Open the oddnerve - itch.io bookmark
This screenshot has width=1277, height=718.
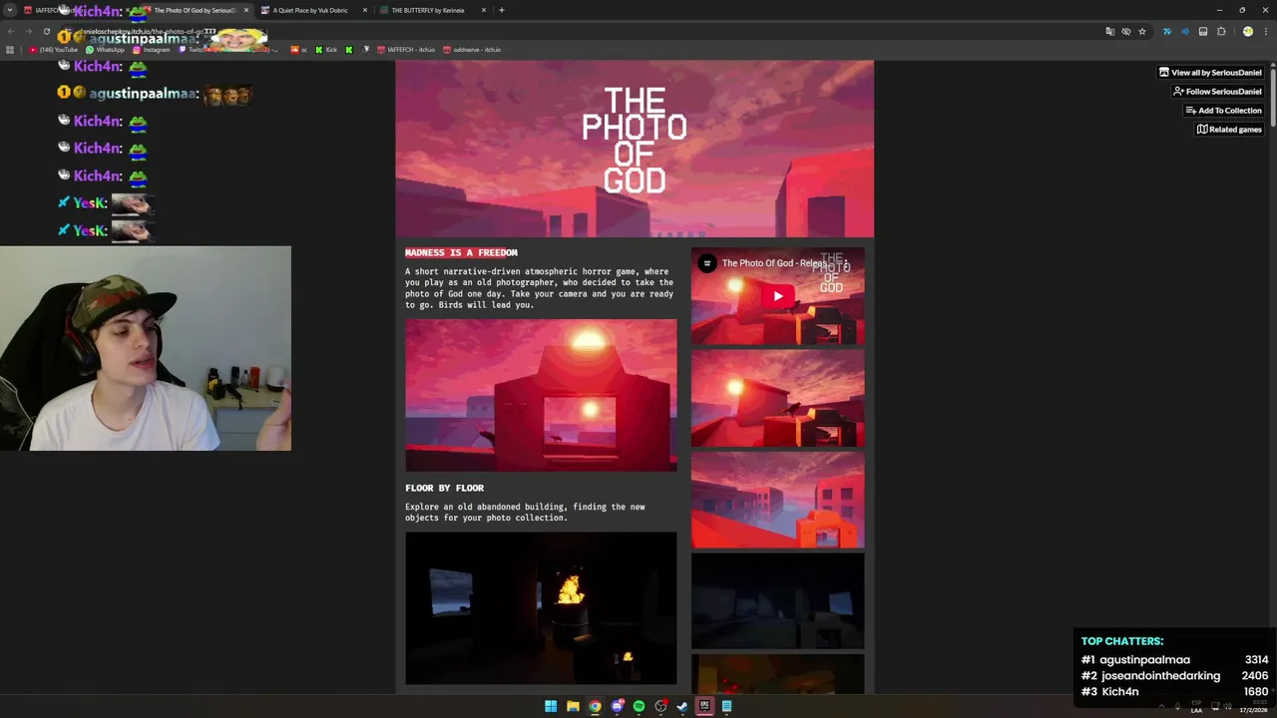(x=472, y=49)
